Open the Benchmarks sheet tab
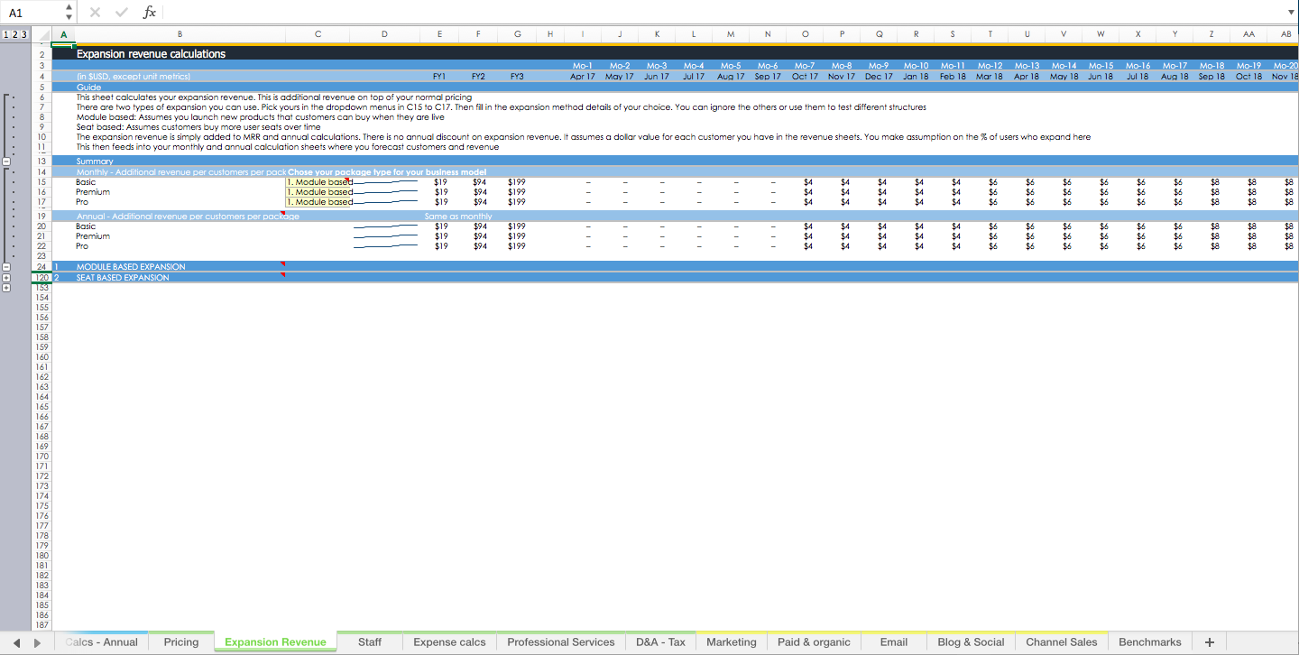The image size is (1299, 655). click(1150, 642)
